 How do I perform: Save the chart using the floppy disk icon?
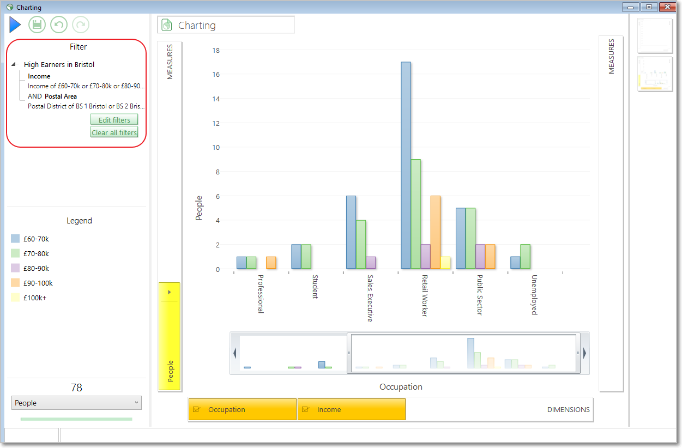point(37,25)
